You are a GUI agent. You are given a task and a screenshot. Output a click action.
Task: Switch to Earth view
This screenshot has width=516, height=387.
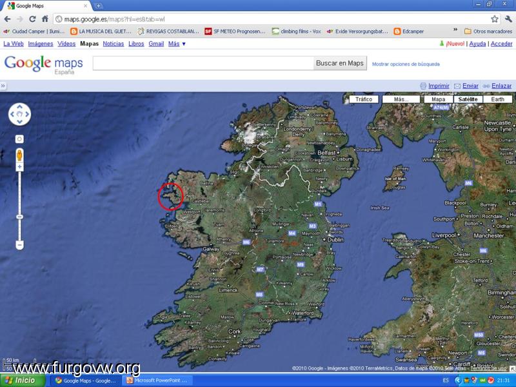[497, 99]
